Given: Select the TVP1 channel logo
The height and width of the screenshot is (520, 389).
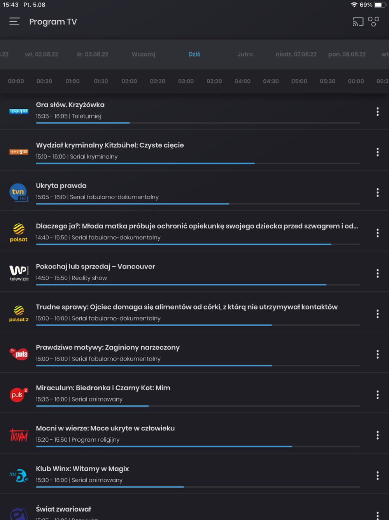Looking at the screenshot, I should point(19,111).
